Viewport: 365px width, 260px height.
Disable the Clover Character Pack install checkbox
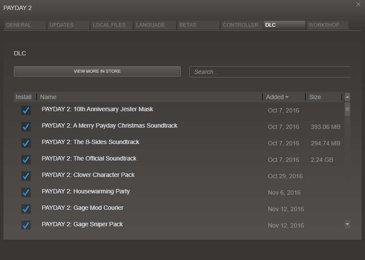(x=26, y=176)
